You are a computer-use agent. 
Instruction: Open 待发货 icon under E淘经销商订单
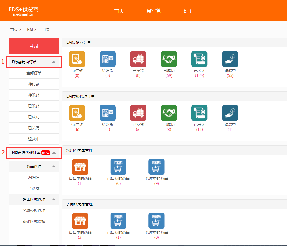click(x=108, y=59)
